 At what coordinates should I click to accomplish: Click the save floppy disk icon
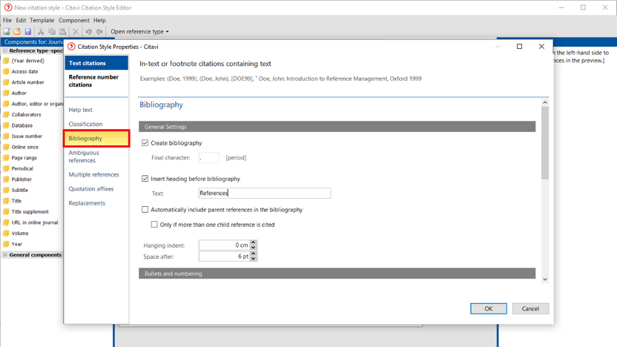(27, 31)
